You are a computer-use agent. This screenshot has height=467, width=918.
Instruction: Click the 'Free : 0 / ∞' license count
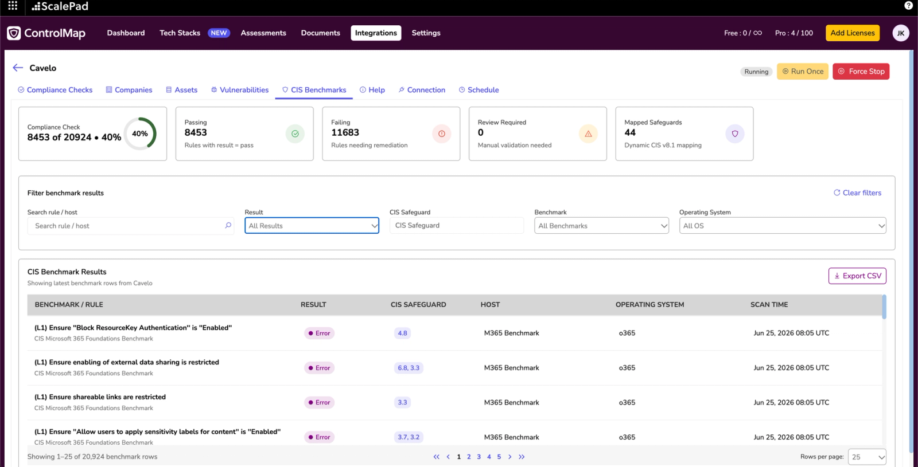pyautogui.click(x=743, y=33)
